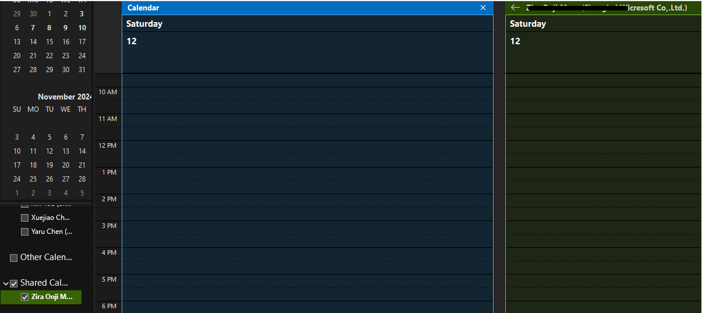Check the Other Calen... group checkbox
This screenshot has width=702, height=313.
pos(14,258)
